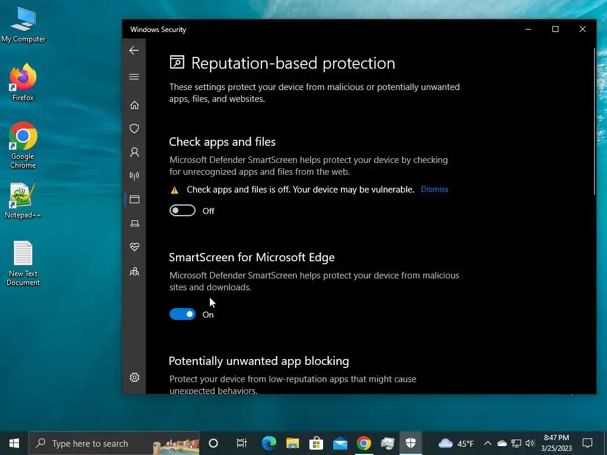Screen dimensions: 607x455
Task: Click the Windows Security taskbar icon
Action: (411, 443)
